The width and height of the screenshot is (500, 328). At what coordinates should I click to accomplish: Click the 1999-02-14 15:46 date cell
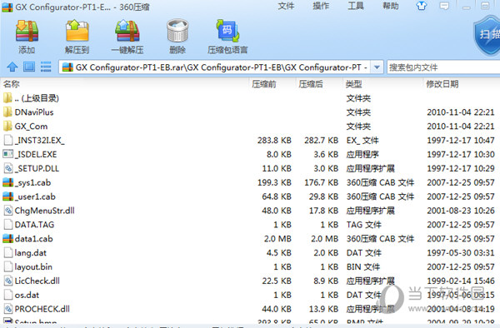tap(461, 281)
